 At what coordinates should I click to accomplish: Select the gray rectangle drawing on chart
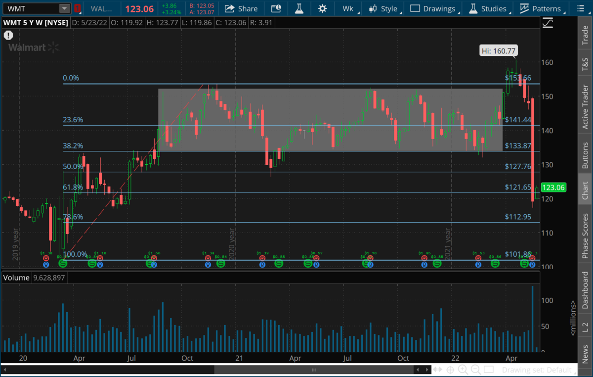click(330, 120)
